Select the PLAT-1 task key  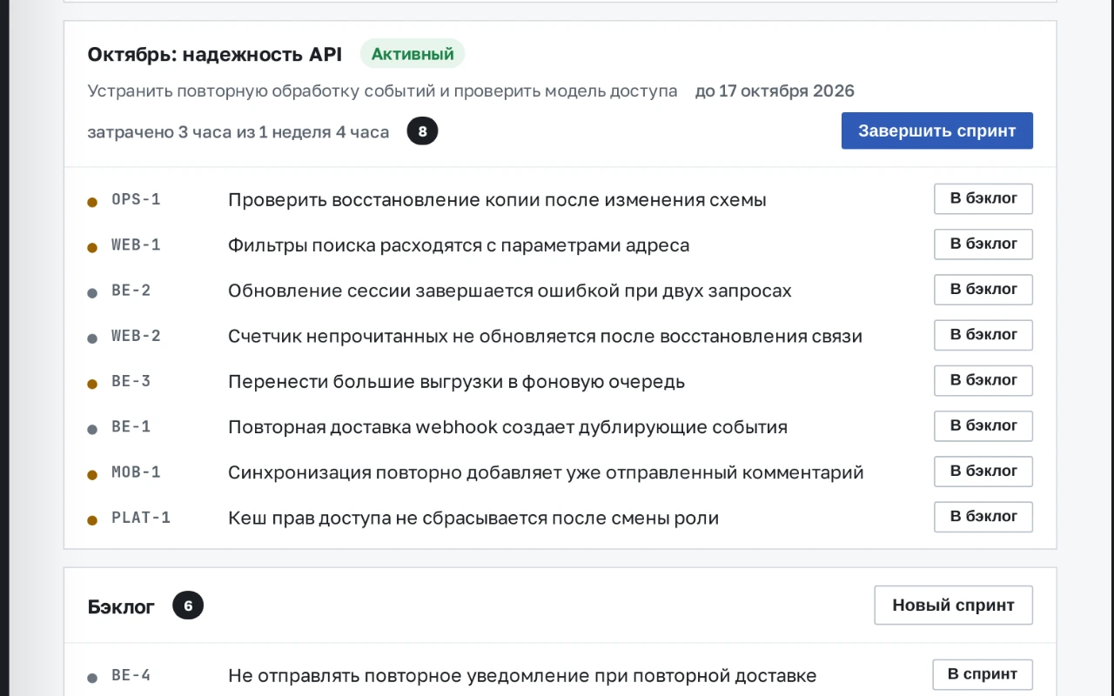(141, 517)
